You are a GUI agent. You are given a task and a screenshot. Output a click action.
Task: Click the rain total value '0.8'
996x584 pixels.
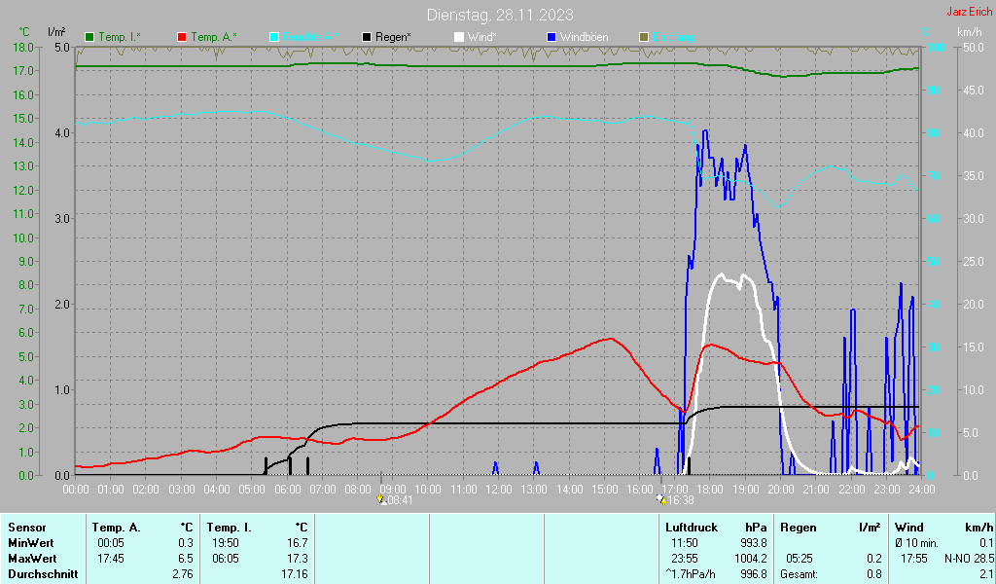[874, 574]
